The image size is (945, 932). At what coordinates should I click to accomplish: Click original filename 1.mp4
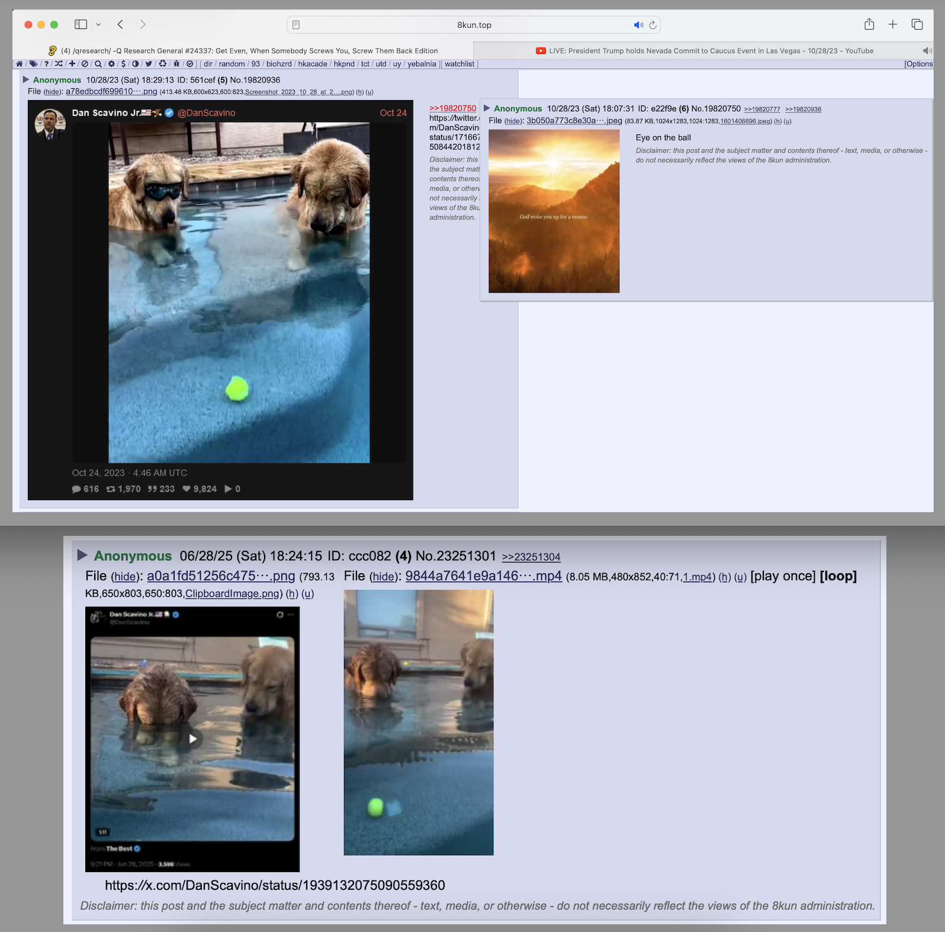pyautogui.click(x=697, y=577)
